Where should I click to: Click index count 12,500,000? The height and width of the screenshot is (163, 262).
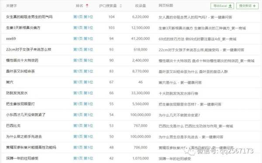point(140,28)
